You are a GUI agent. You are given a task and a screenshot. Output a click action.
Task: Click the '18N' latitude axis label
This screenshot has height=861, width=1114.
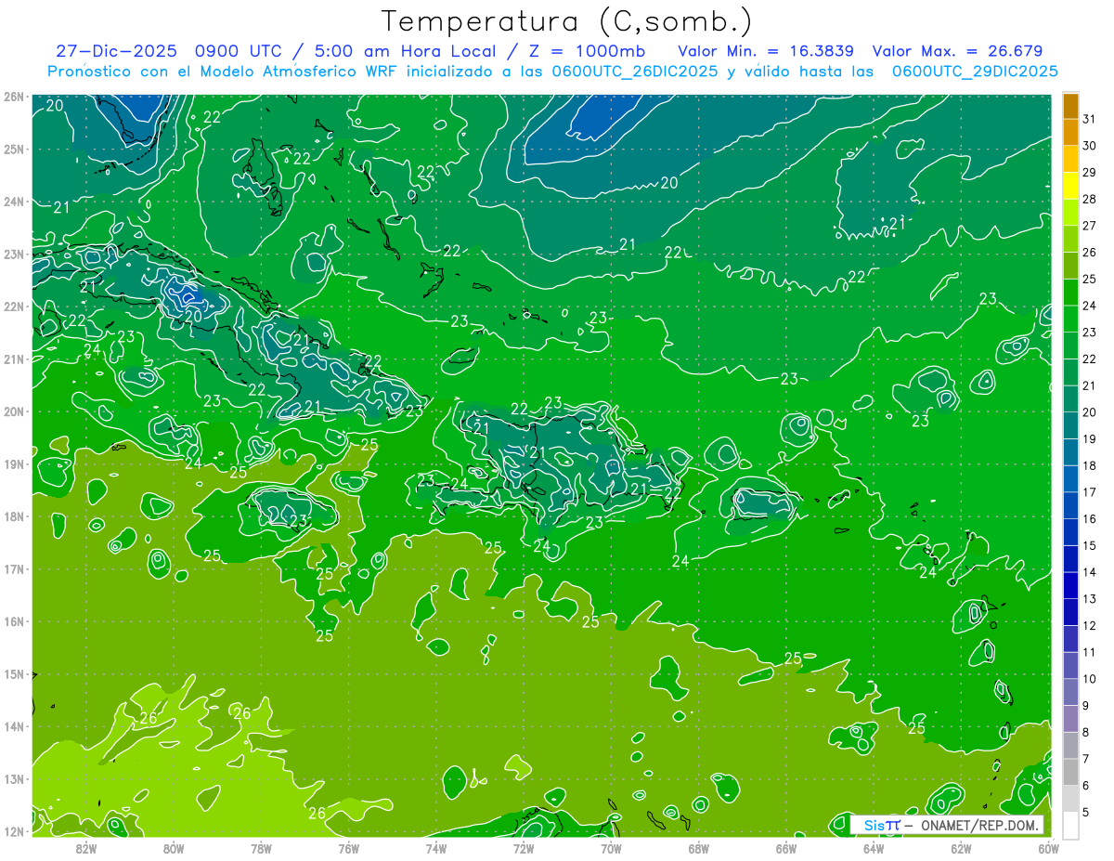[x=14, y=516]
